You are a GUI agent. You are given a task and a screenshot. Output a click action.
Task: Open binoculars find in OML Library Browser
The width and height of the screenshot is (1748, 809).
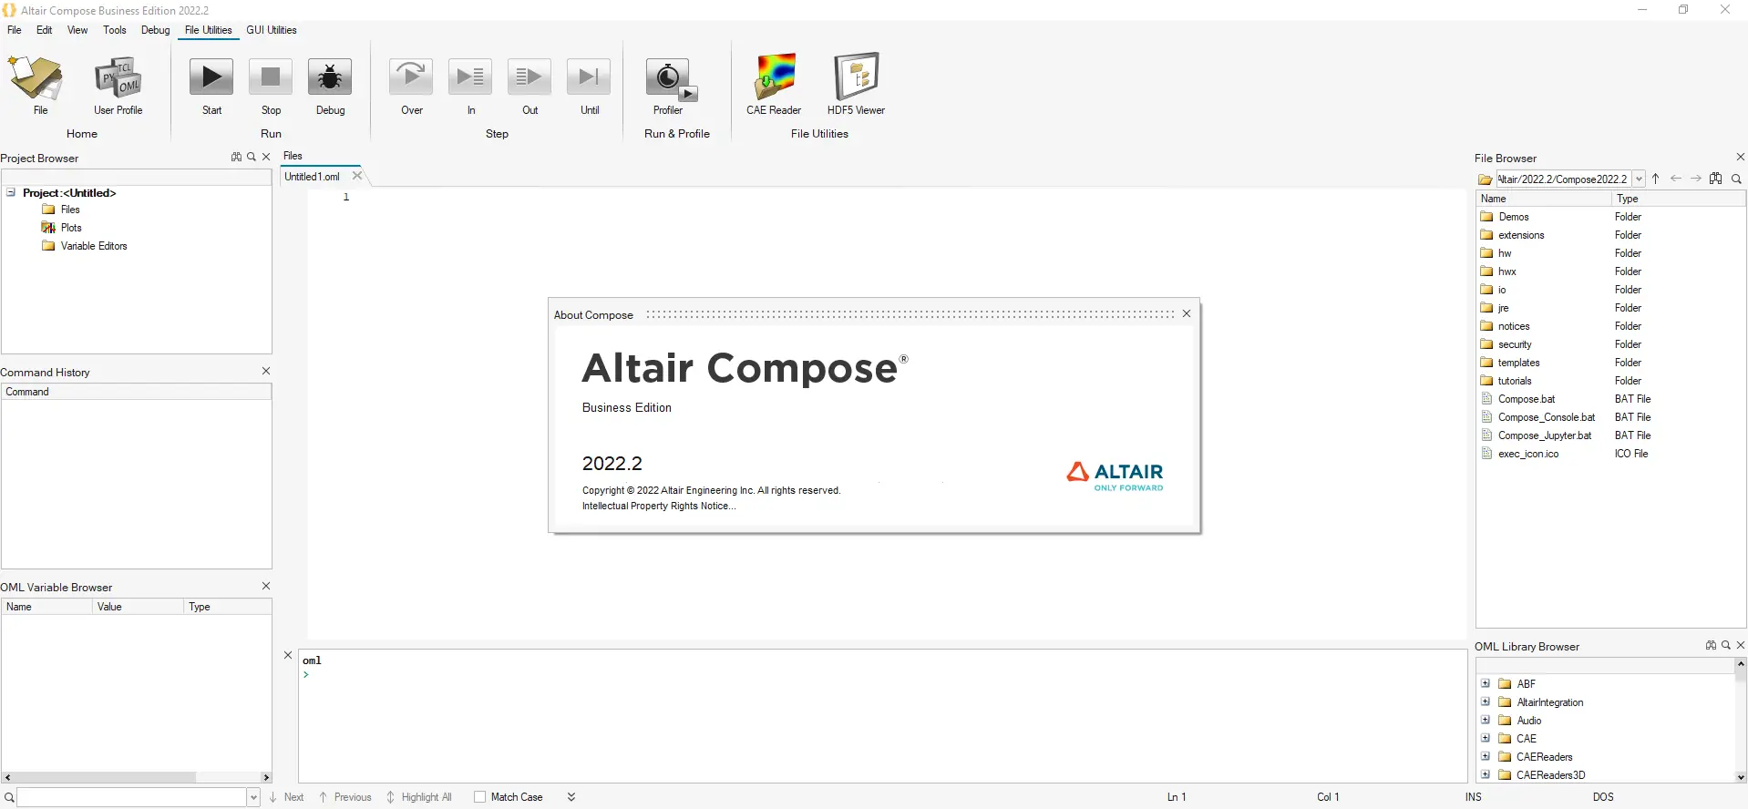pos(1711,645)
